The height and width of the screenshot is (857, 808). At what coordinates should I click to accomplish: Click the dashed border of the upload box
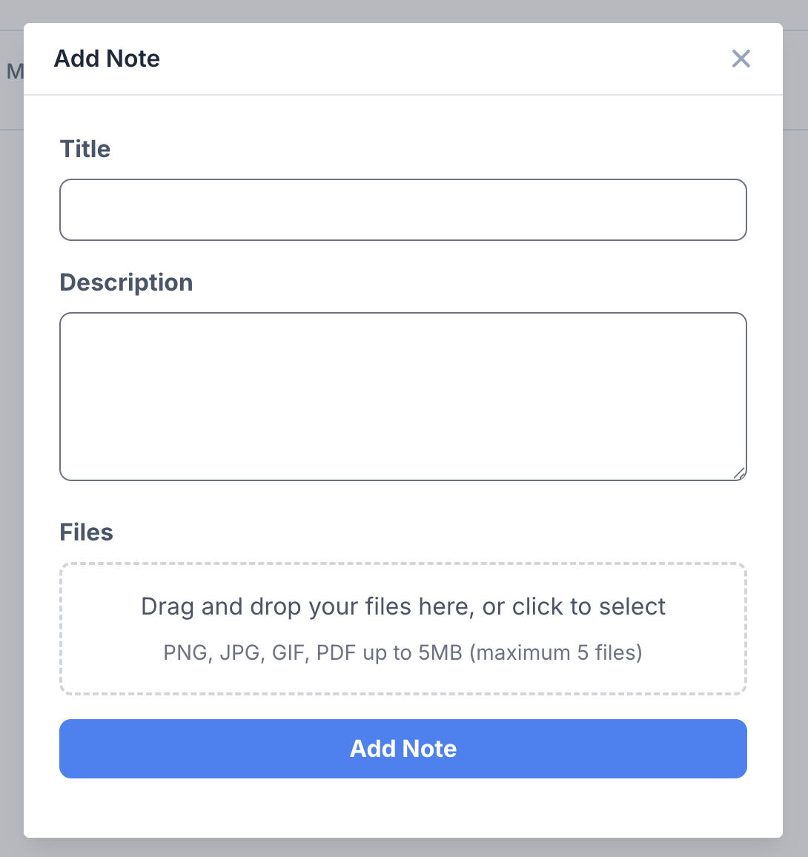[x=403, y=563]
